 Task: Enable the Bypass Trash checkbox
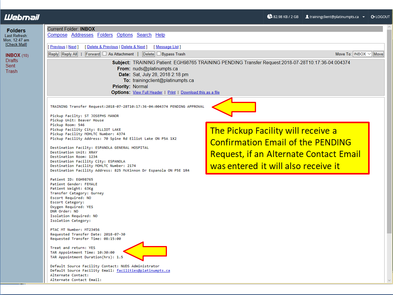(x=158, y=54)
